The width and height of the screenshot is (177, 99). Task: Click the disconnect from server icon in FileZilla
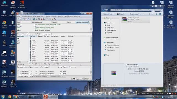[41, 19]
